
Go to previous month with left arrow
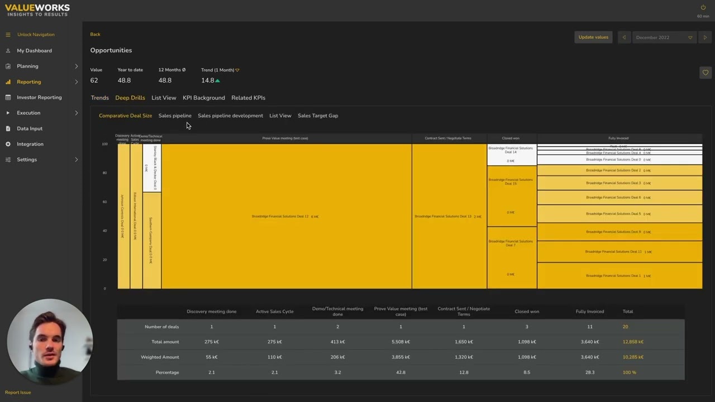(624, 37)
